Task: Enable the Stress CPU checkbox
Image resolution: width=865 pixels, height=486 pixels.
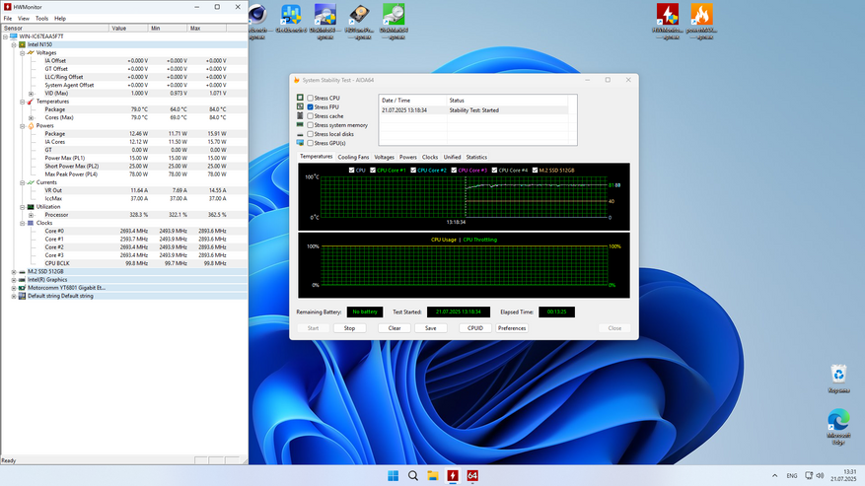Action: [311, 99]
